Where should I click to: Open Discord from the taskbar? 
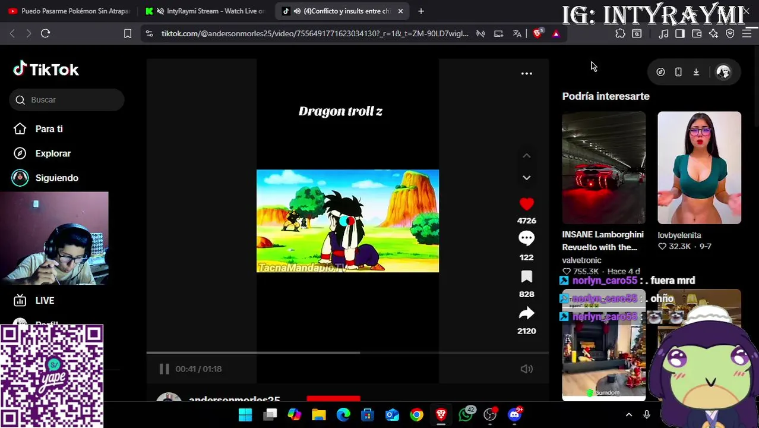(x=515, y=414)
